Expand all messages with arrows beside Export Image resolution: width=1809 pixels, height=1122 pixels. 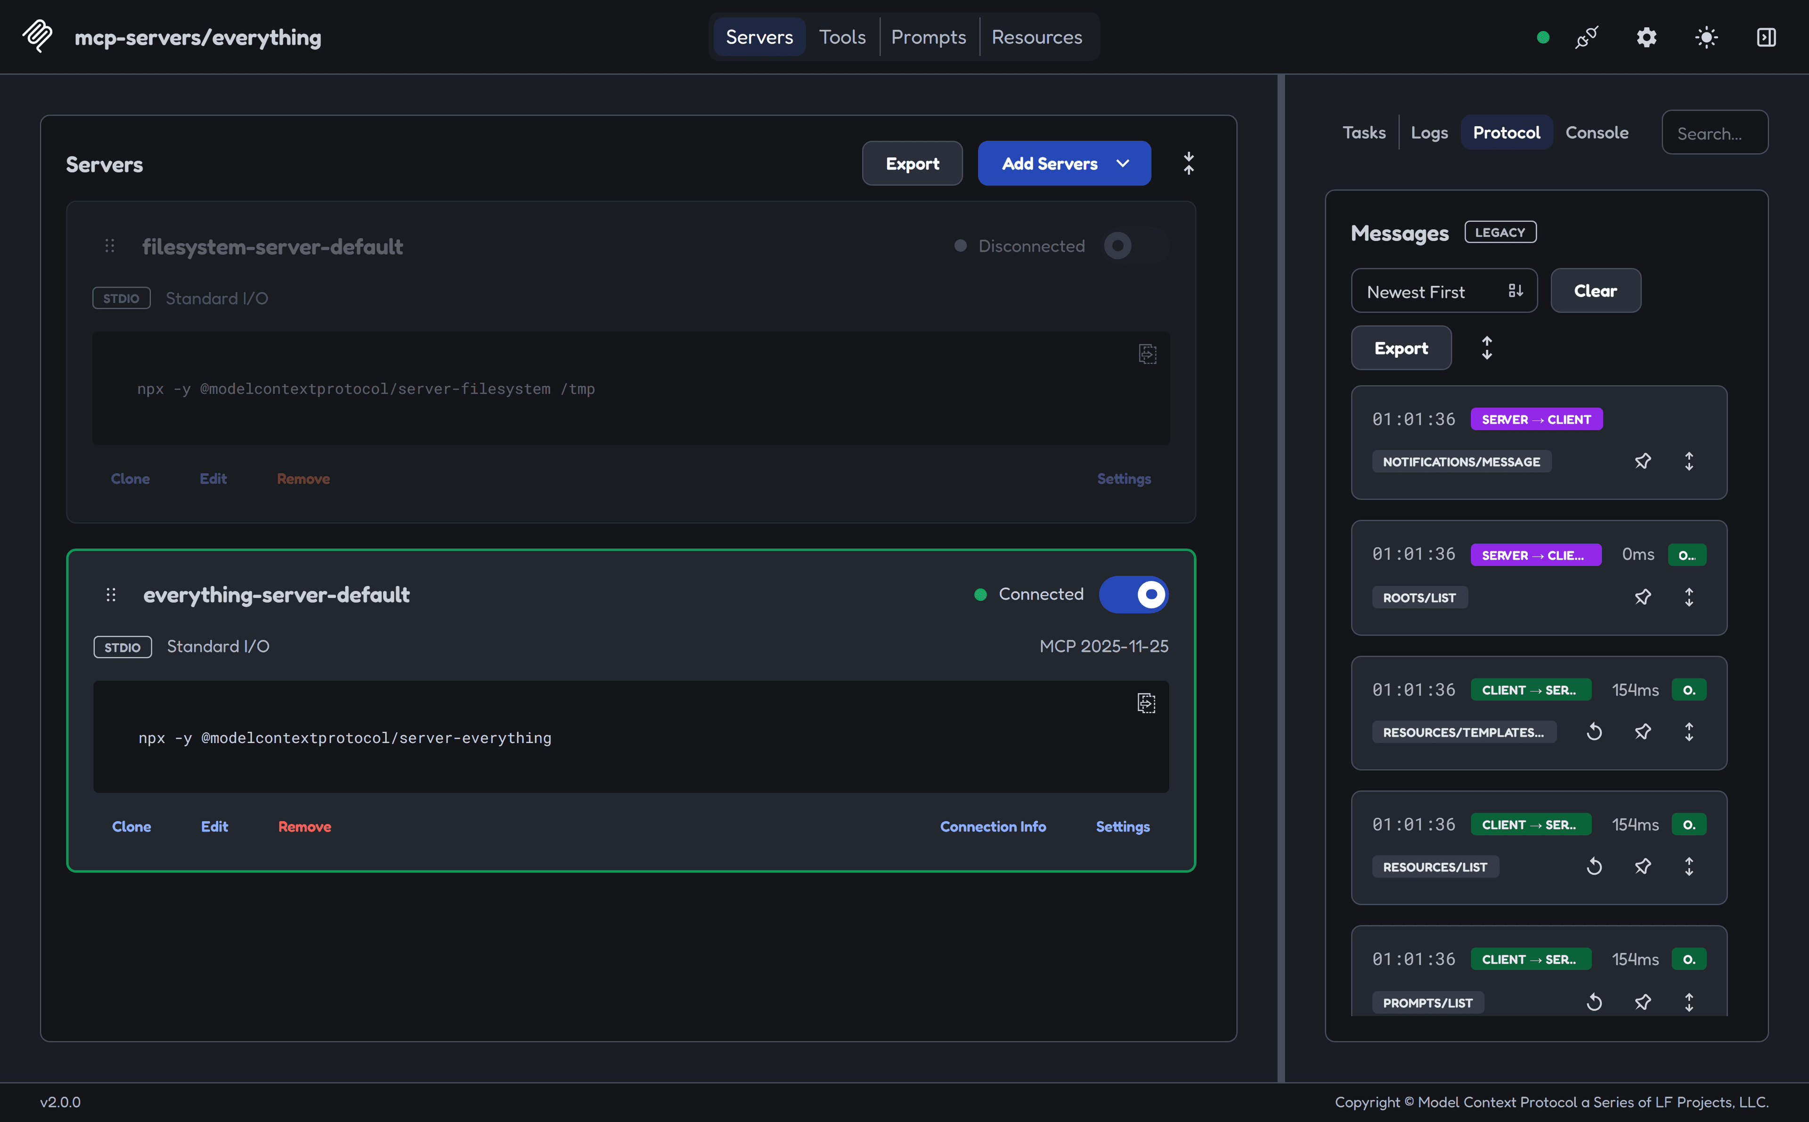1486,348
